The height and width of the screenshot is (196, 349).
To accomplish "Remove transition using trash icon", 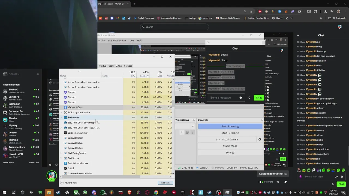I will click(187, 132).
